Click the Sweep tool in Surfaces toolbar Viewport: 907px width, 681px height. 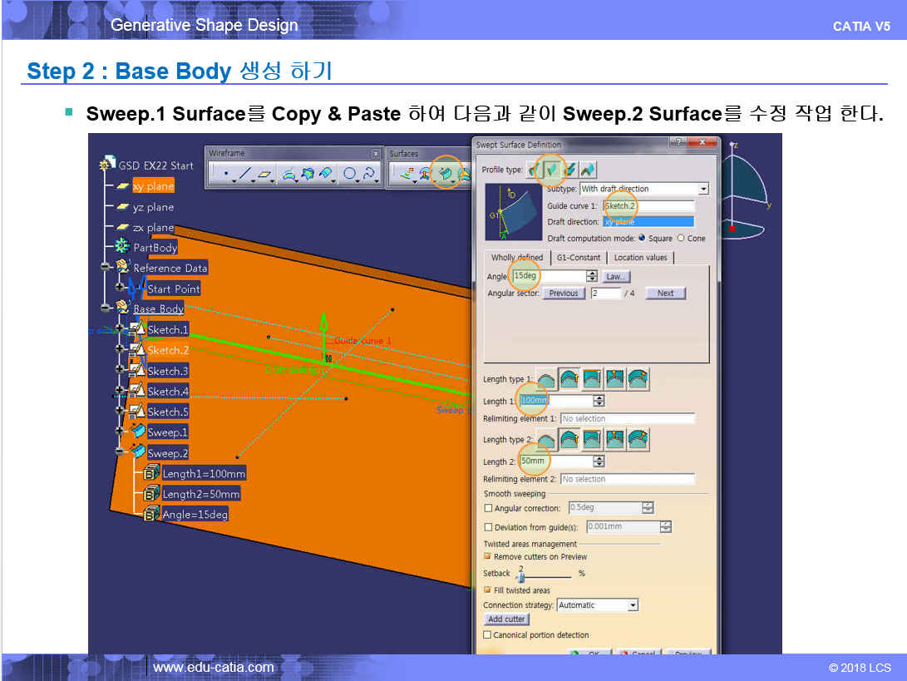[x=446, y=173]
